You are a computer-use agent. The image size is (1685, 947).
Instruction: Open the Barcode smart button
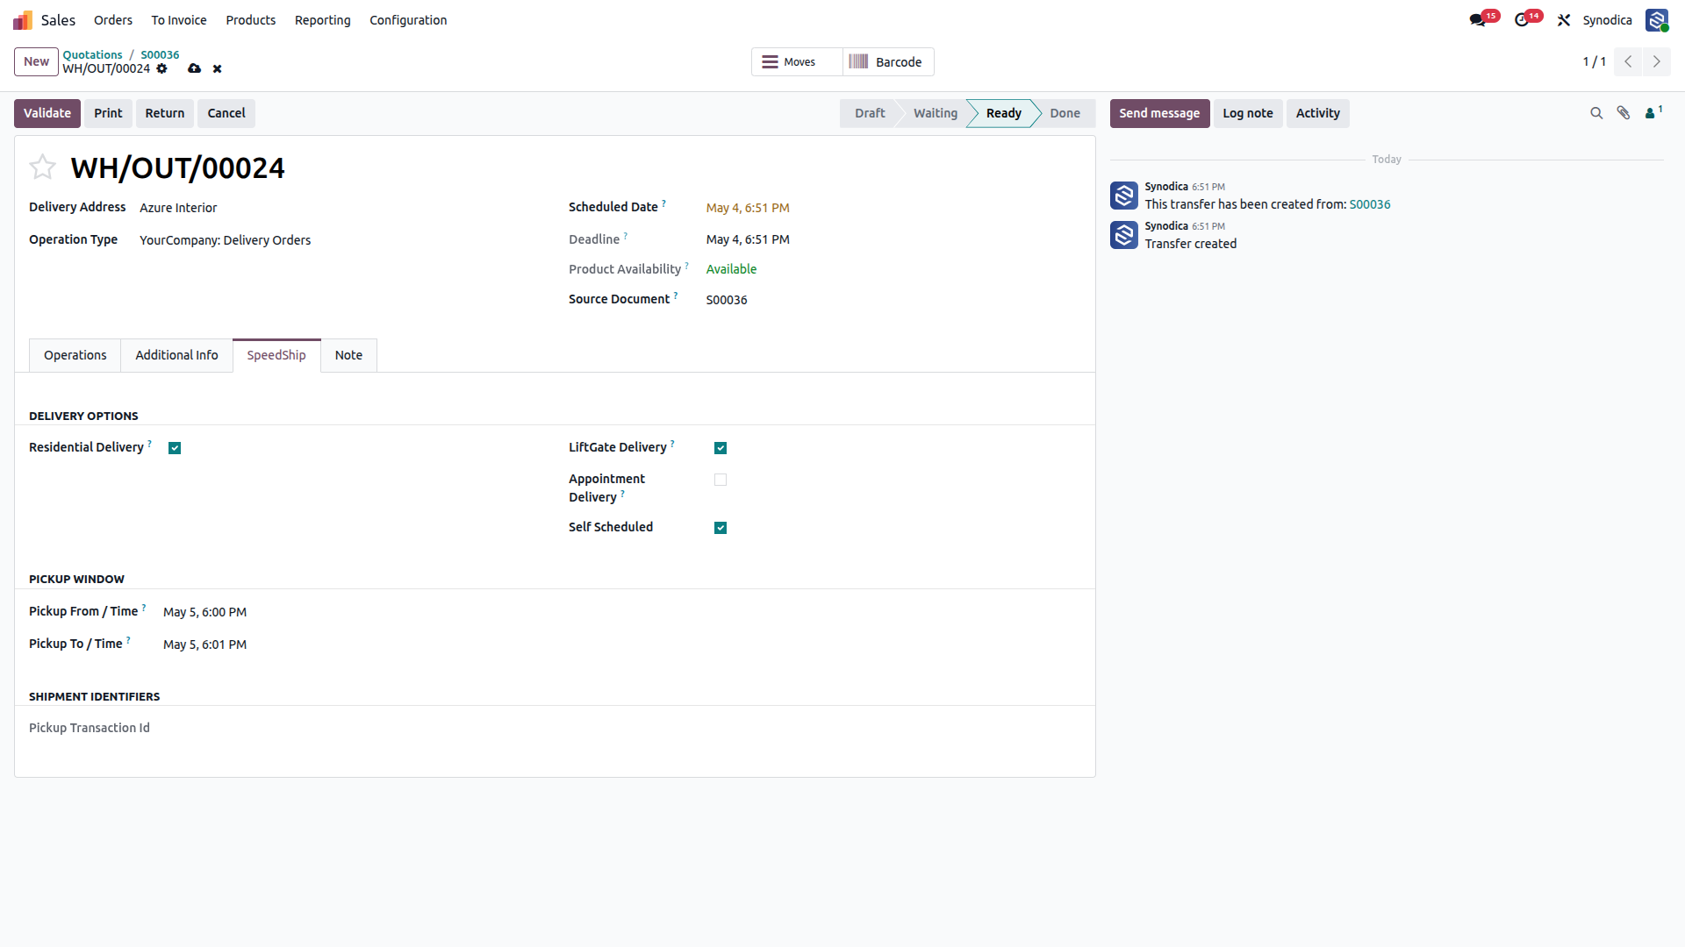click(x=888, y=62)
